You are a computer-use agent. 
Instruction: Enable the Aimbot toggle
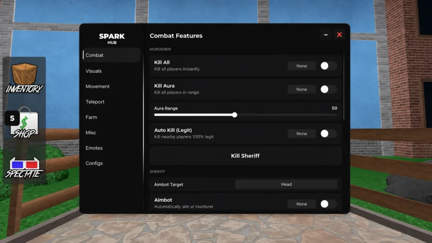point(328,204)
